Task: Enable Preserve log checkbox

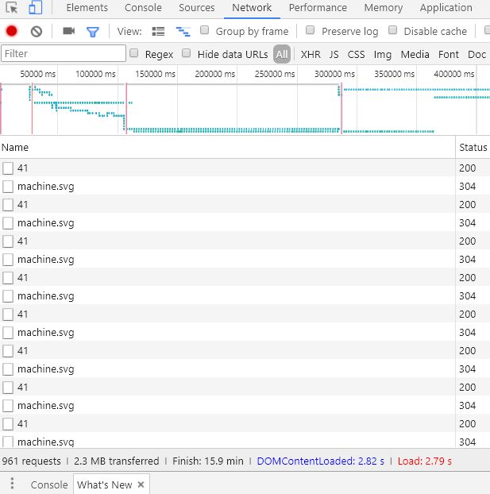Action: pyautogui.click(x=310, y=30)
